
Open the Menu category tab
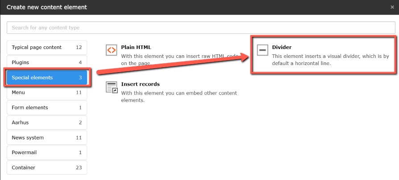click(47, 93)
